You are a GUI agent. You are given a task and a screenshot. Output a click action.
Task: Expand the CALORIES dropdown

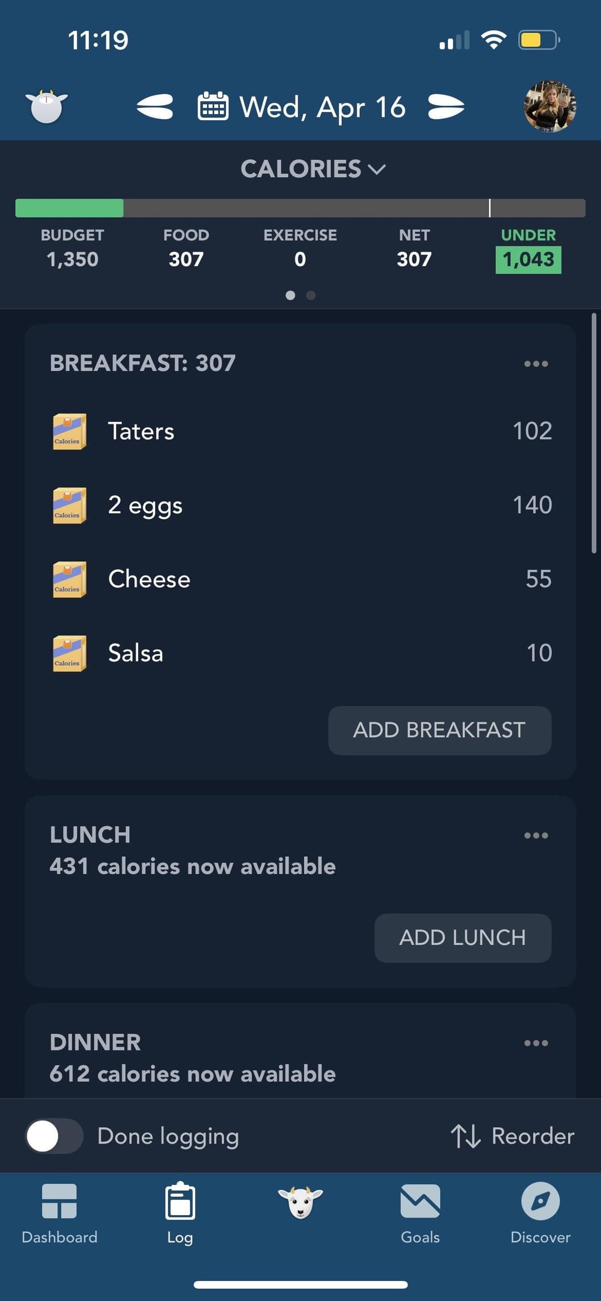point(313,169)
